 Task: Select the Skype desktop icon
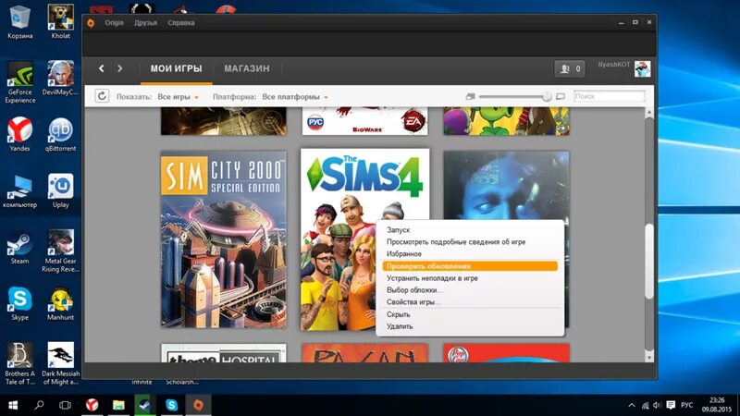[19, 303]
